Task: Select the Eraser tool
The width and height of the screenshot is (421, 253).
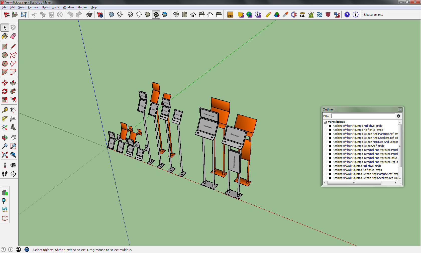Action: pos(13,36)
